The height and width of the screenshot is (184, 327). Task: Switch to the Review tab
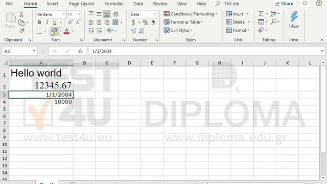(x=160, y=4)
